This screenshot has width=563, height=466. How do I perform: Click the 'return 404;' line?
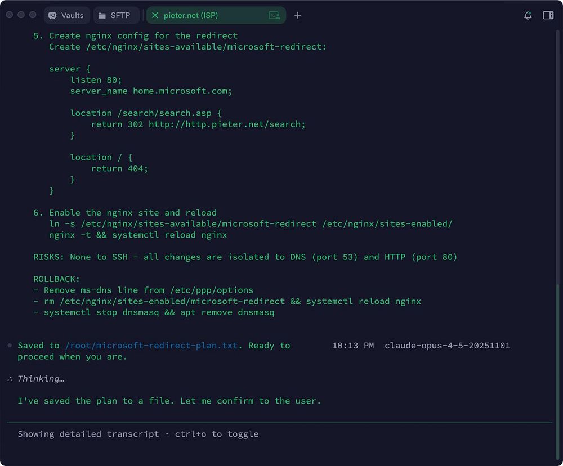pos(119,168)
